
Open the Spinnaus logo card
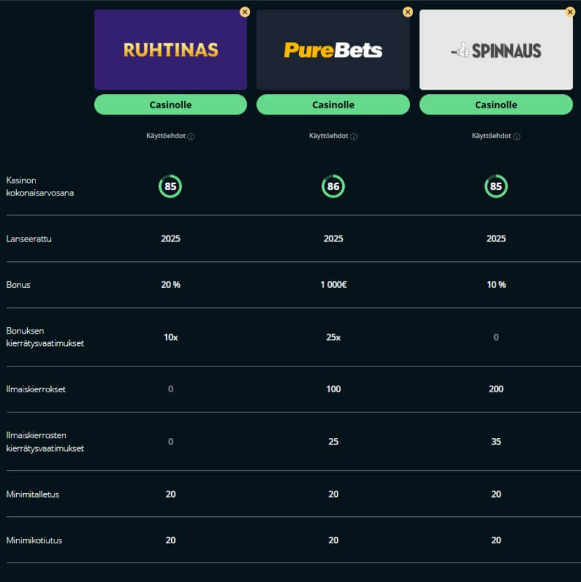496,50
